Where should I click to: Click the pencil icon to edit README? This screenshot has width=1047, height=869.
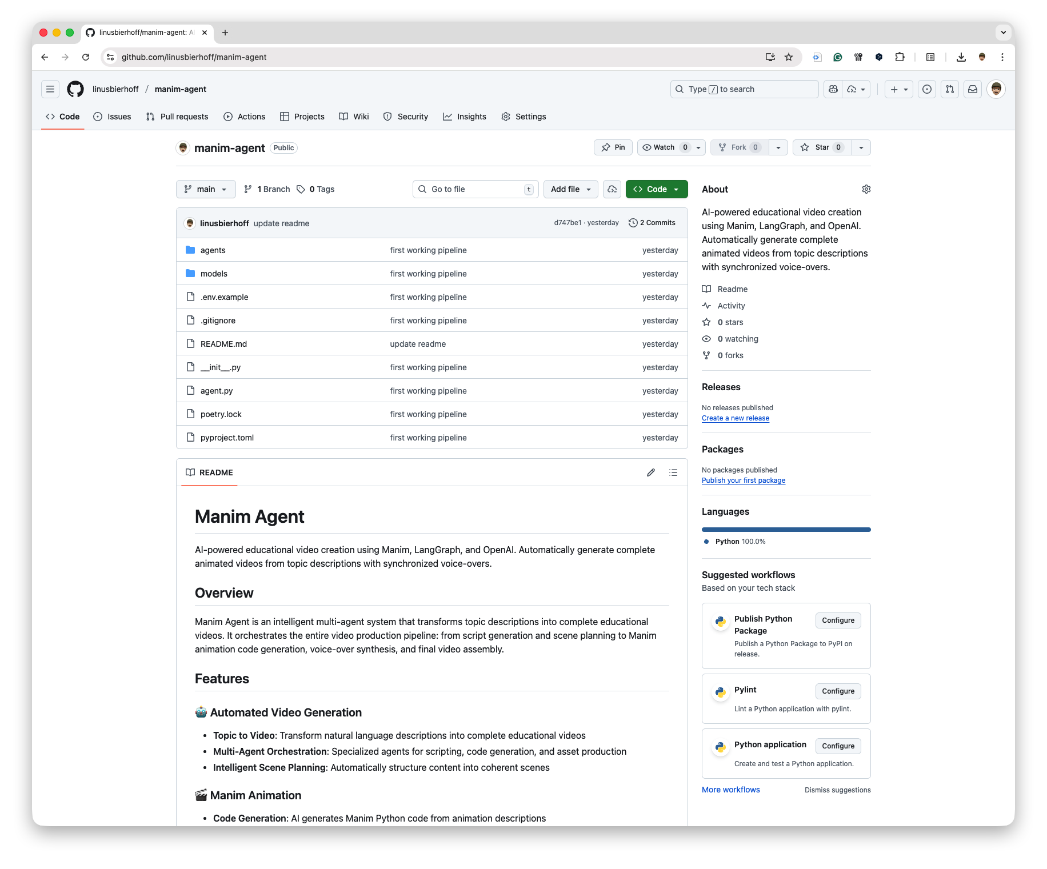650,472
